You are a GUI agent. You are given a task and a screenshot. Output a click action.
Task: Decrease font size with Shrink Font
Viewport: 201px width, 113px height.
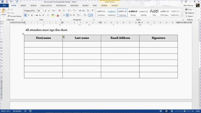[x=49, y=11]
